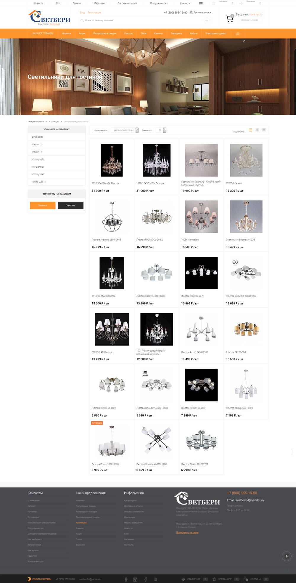
Task: Switch catalog to list view icon
Action: 257,130
